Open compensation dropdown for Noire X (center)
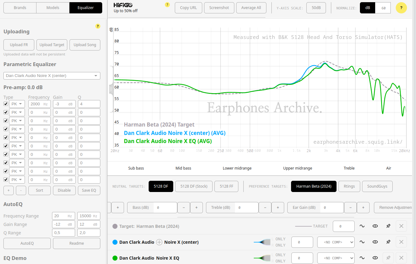 coord(336,242)
